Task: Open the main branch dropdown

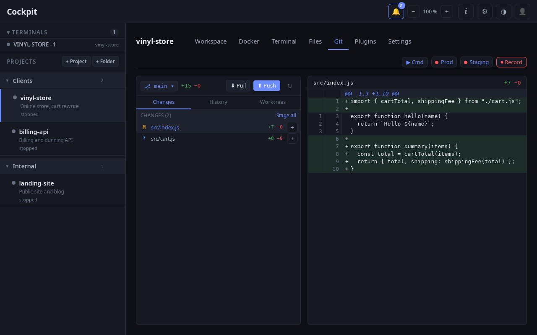Action: tap(159, 86)
